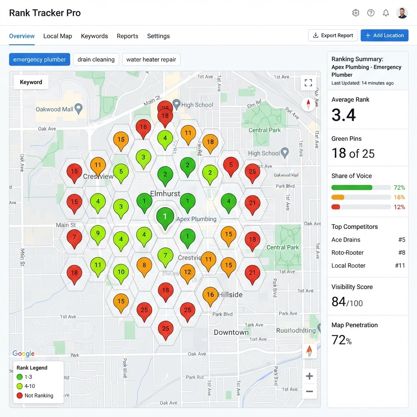Open the Reports tab
Screen dimensions: 417x417
tap(127, 36)
